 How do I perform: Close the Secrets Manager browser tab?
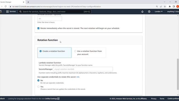click(23, 2)
